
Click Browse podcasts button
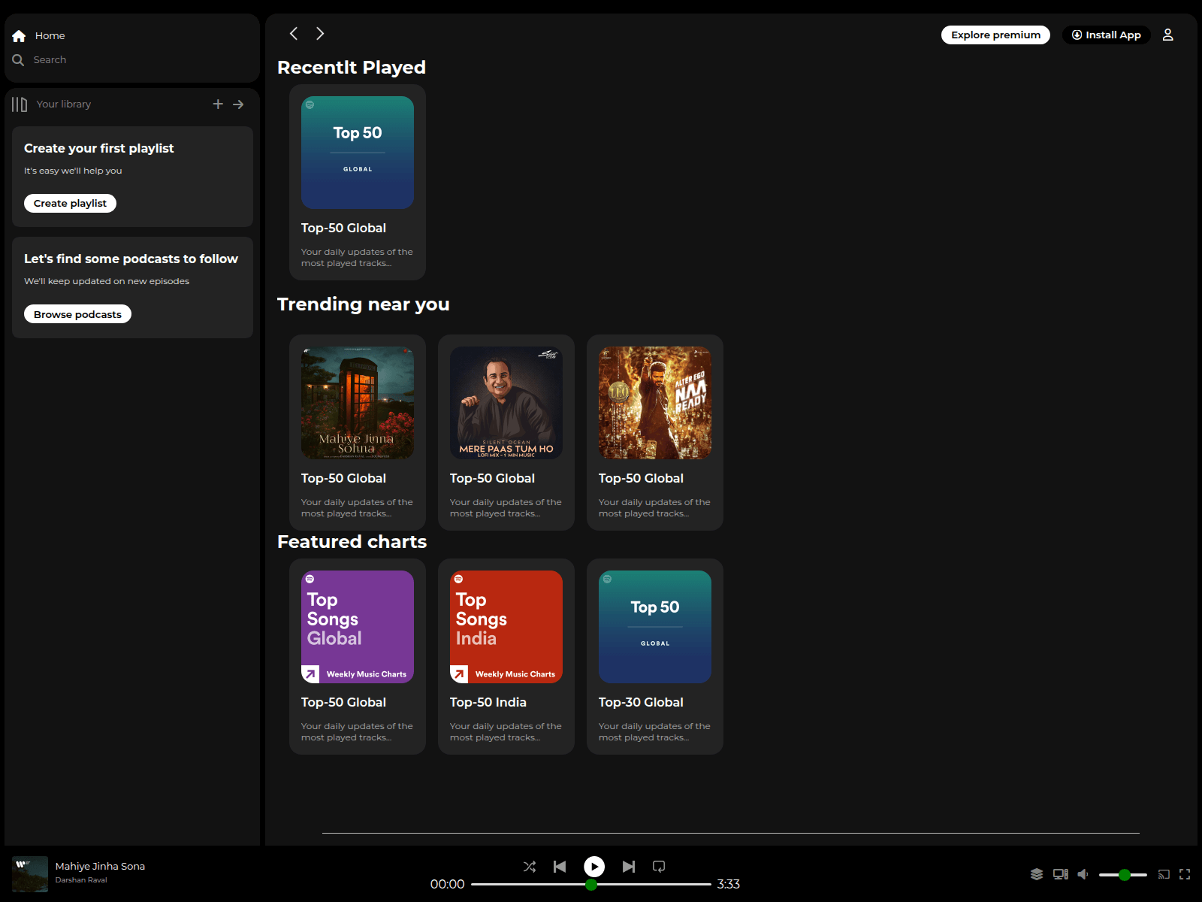[x=77, y=314]
